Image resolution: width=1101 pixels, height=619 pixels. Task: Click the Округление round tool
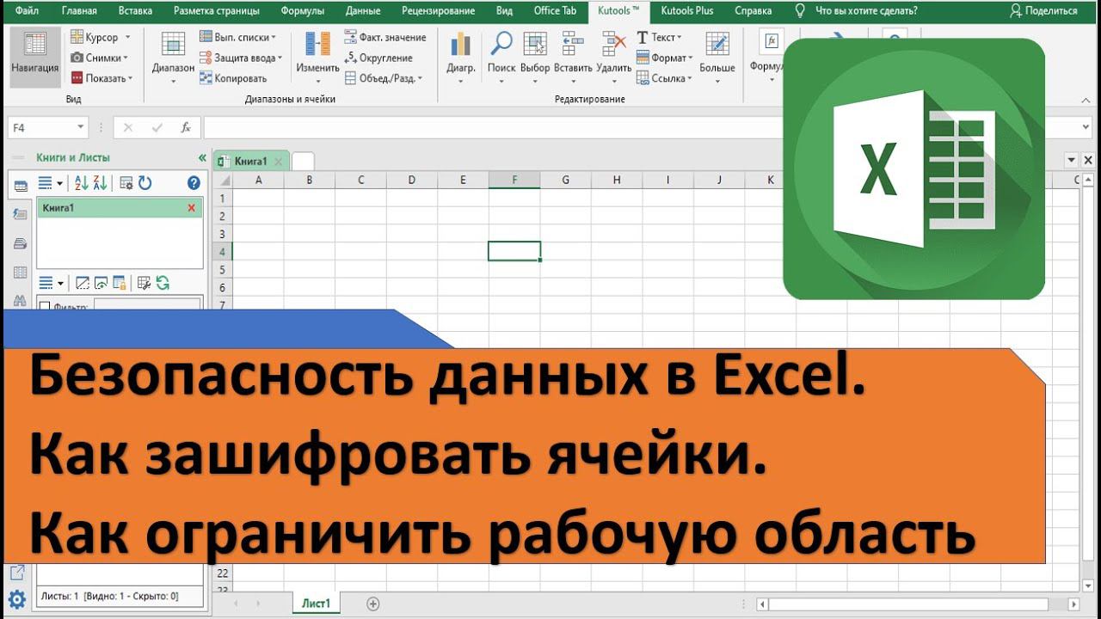point(378,58)
